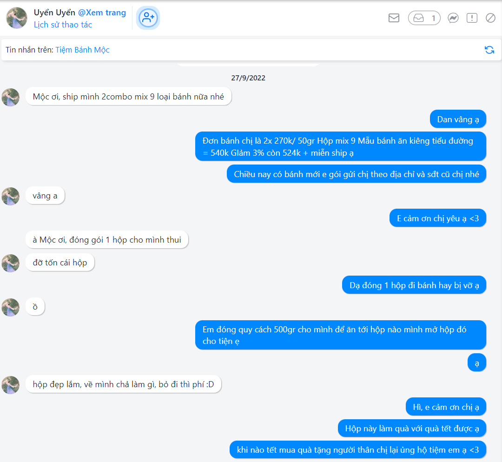
Task: Open the @Xem trang link
Action: click(102, 13)
